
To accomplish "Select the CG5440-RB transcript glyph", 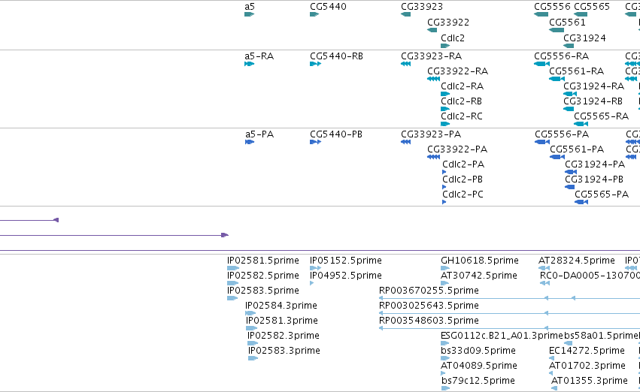I will point(316,64).
